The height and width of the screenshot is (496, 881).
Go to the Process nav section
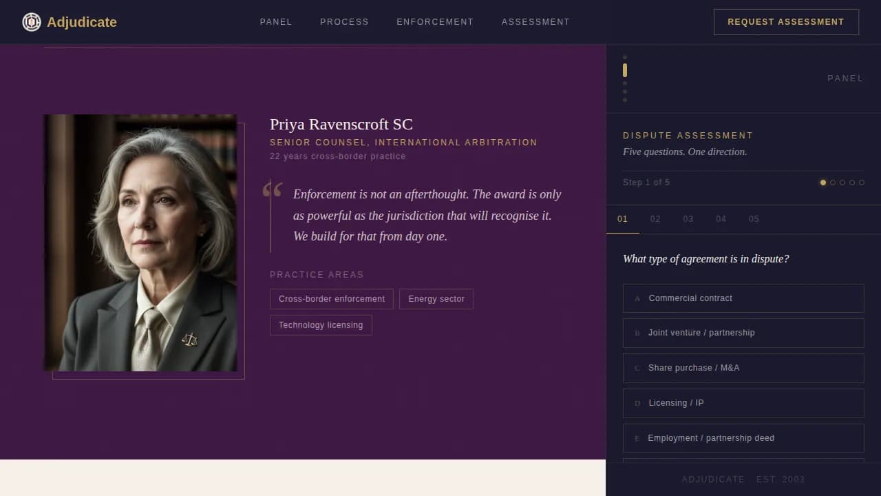(344, 22)
